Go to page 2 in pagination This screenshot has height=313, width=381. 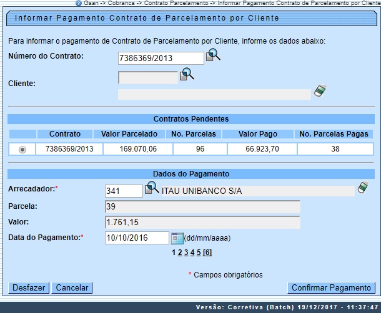pyautogui.click(x=180, y=253)
